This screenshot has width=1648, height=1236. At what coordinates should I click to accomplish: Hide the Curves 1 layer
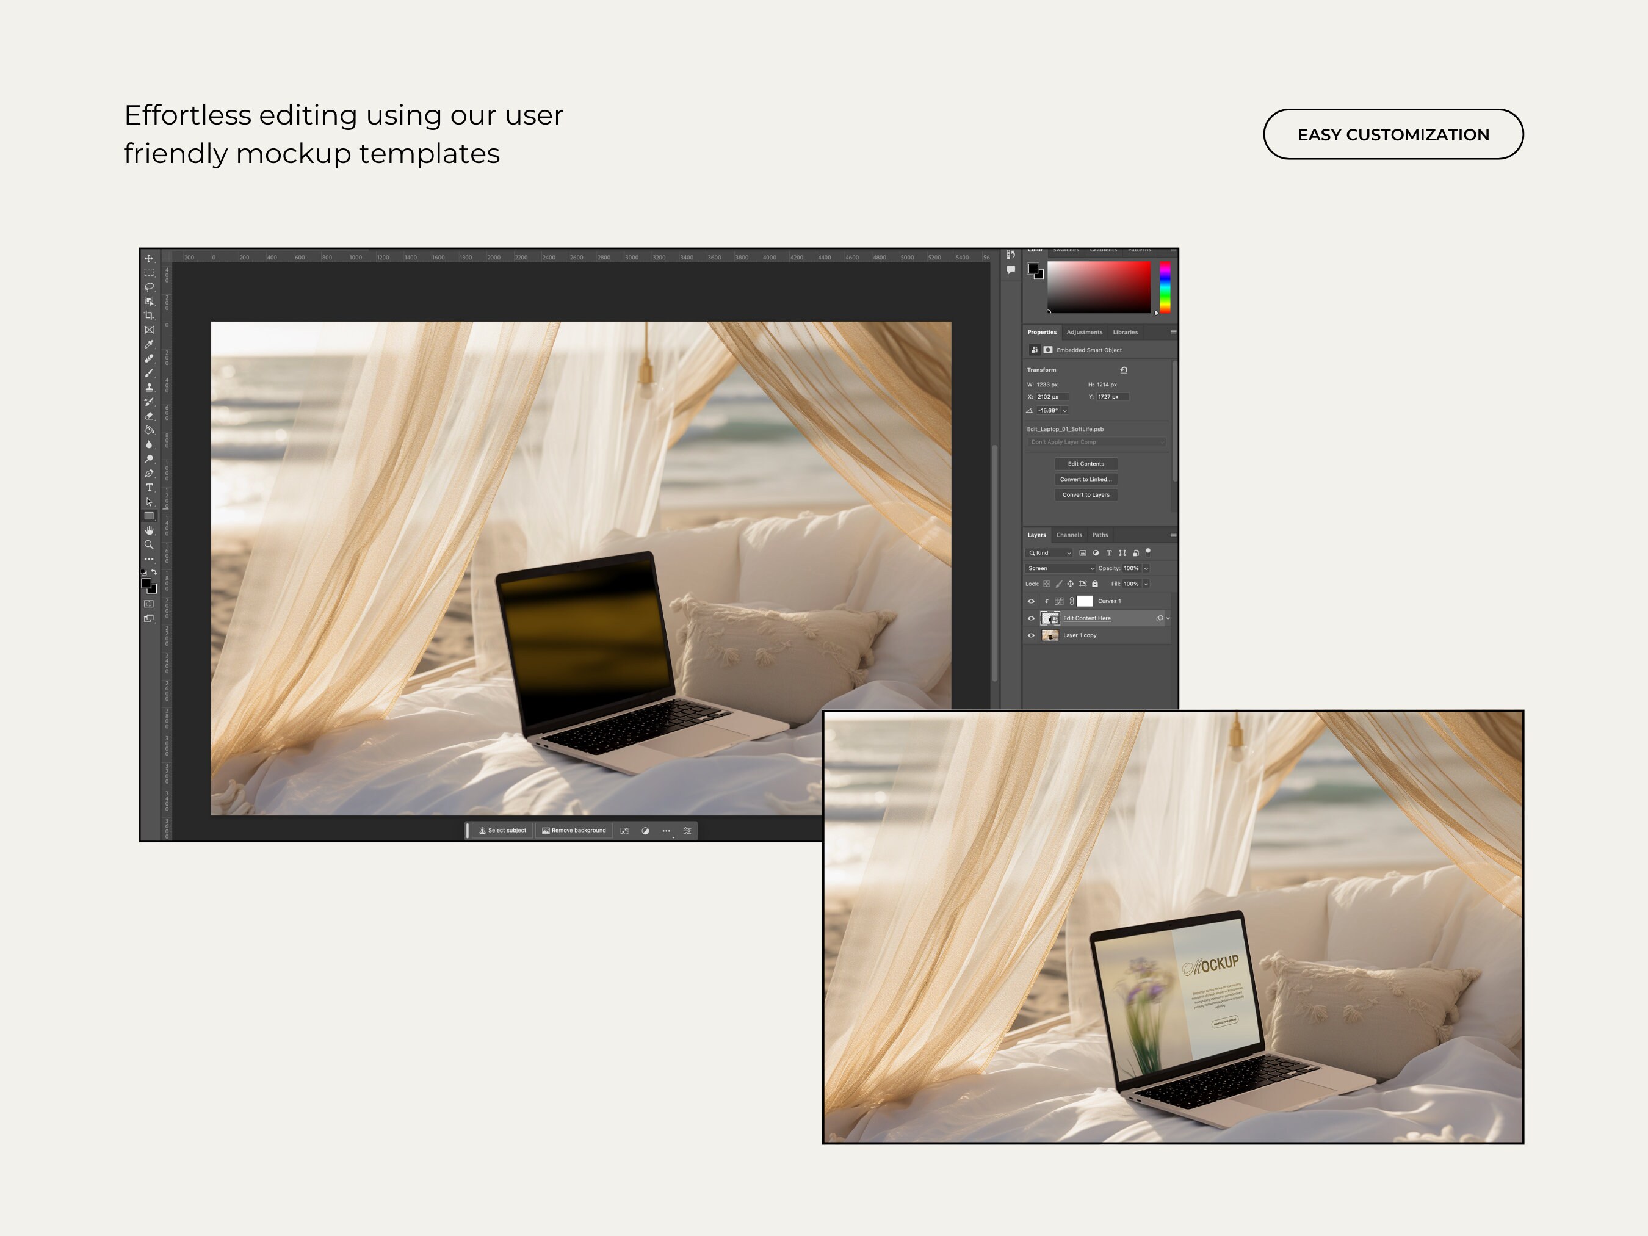(1031, 601)
